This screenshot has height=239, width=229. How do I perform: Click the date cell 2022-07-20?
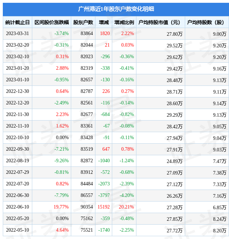click(x=18, y=184)
